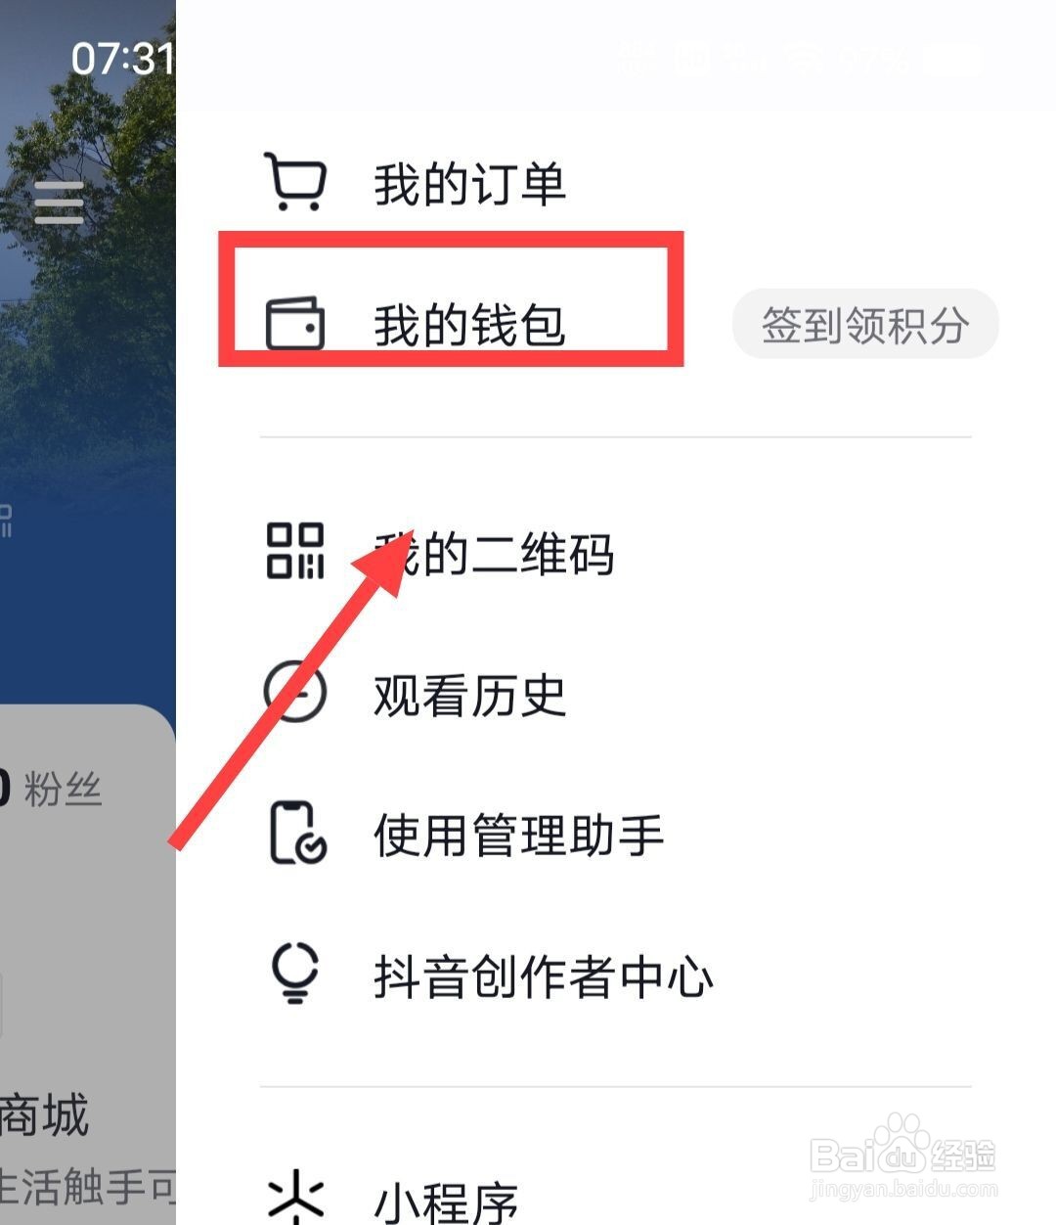Go to 观看历史
The image size is (1056, 1225).
(470, 695)
